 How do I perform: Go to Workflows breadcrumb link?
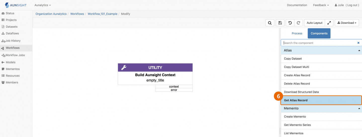(x=77, y=14)
